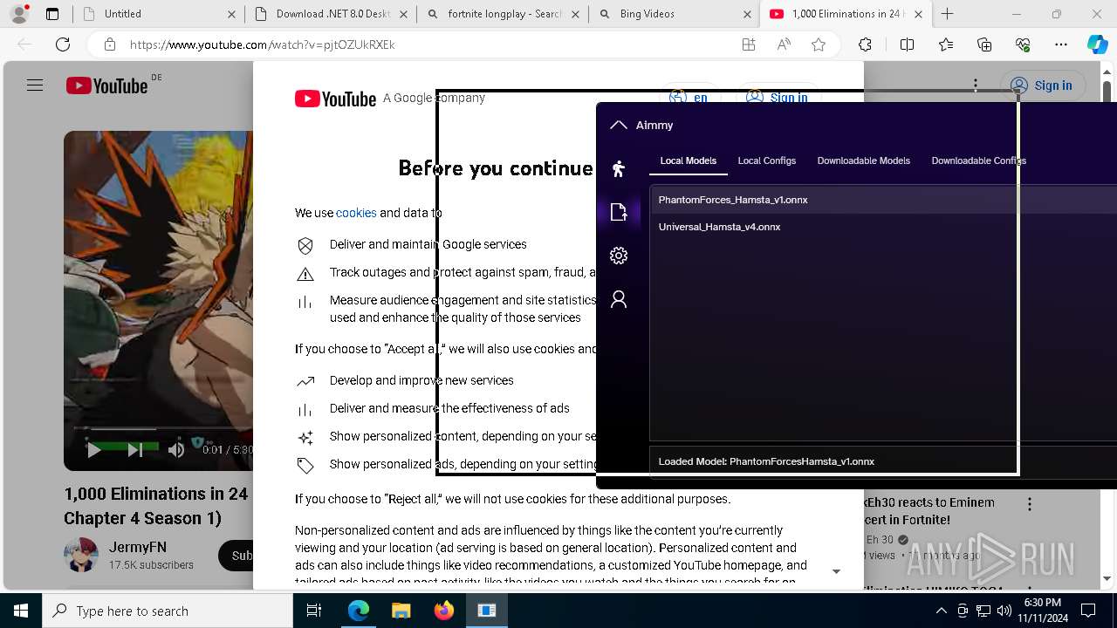Open a new browser tab

948,14
